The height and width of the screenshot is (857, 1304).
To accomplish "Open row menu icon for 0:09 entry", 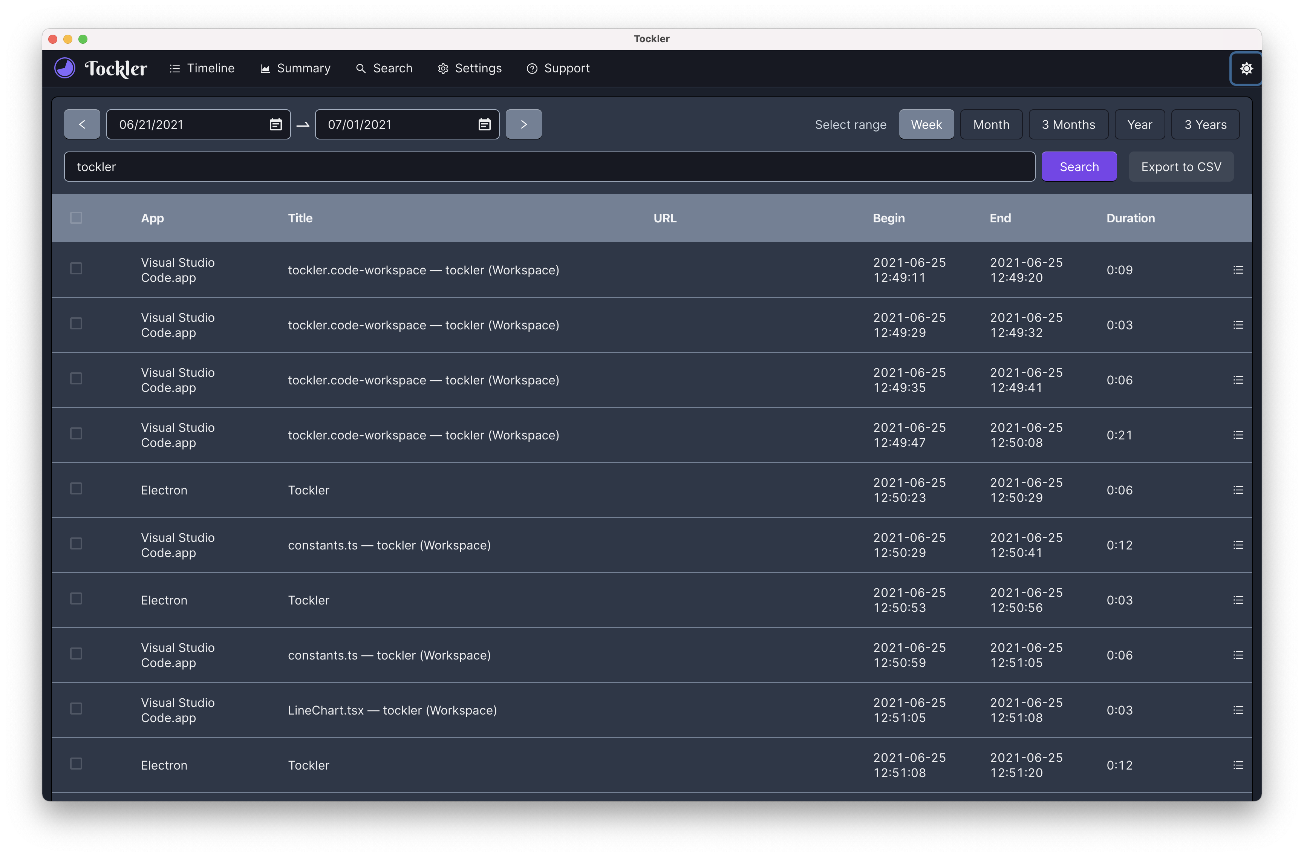I will coord(1238,270).
